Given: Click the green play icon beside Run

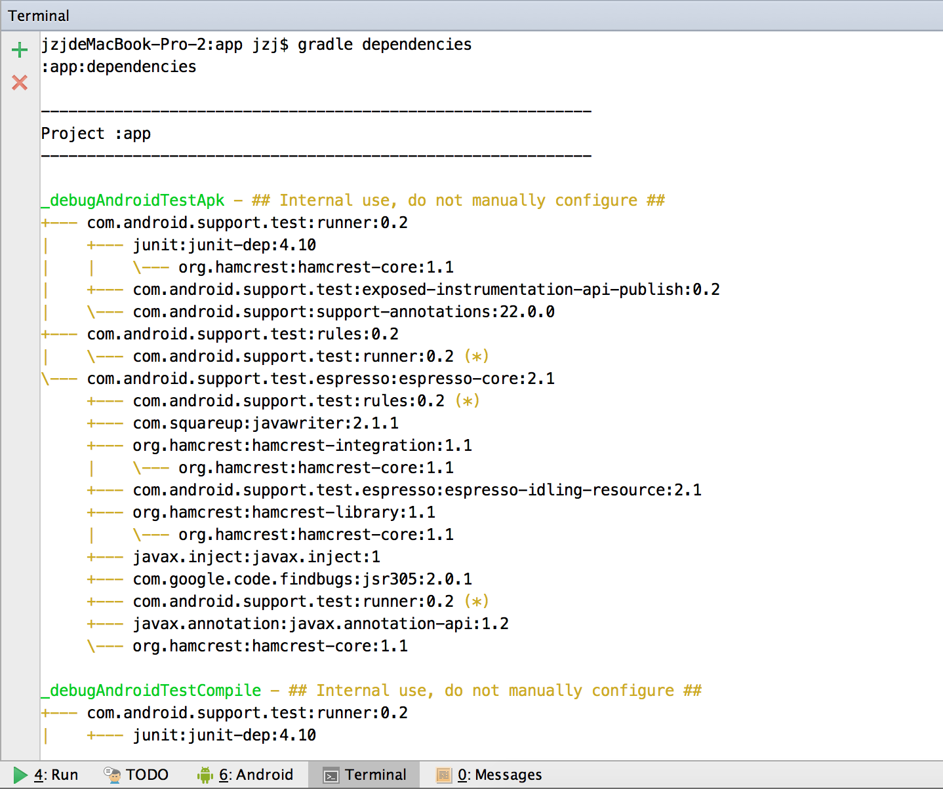Looking at the screenshot, I should 21,774.
